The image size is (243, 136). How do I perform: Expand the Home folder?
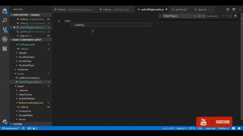[x=22, y=119]
